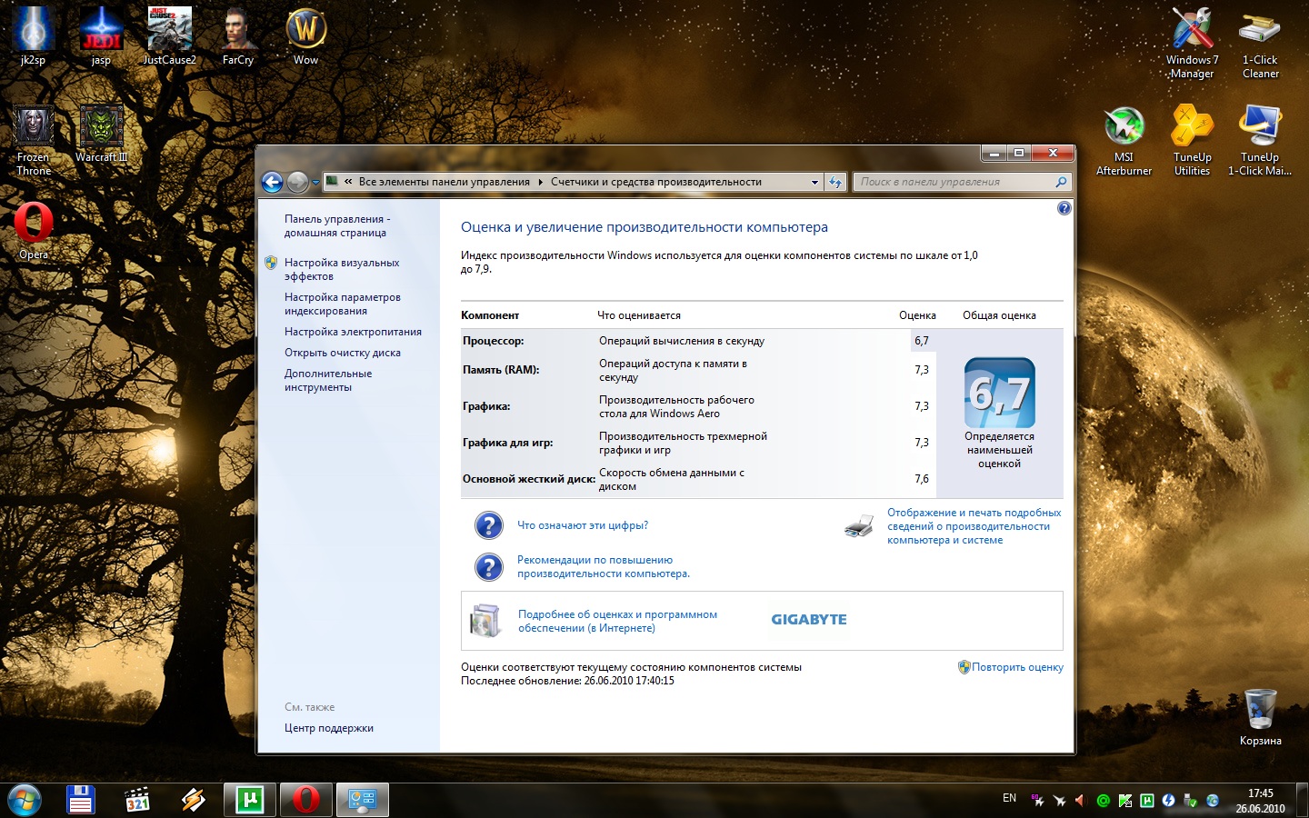Switch the EN language indicator in tray
Image resolution: width=1309 pixels, height=818 pixels.
[1009, 798]
